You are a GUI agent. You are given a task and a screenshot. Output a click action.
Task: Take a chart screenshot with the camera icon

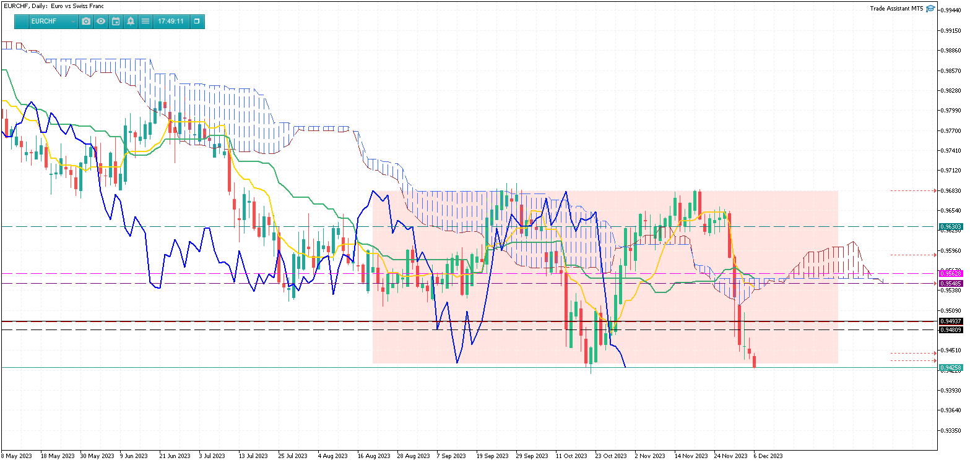tap(86, 21)
